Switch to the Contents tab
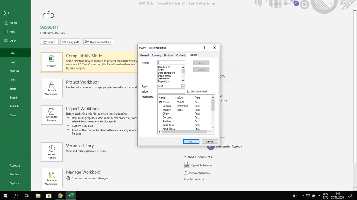The height and width of the screenshot is (200, 357). [x=181, y=55]
